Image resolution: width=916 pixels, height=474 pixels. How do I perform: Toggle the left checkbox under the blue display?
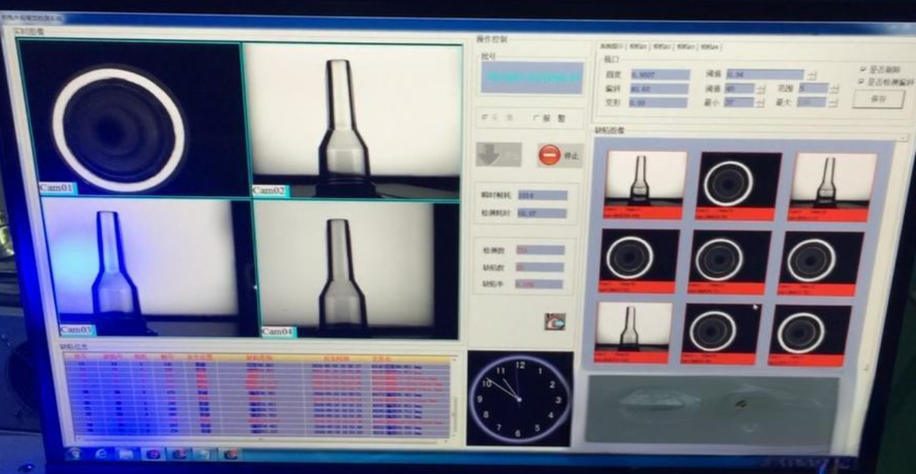point(485,118)
